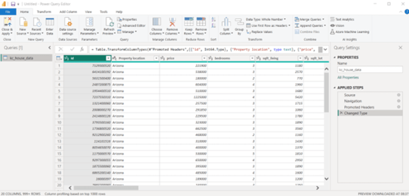Open settings gear for Source step
The width and height of the screenshot is (409, 196).
pos(398,95)
